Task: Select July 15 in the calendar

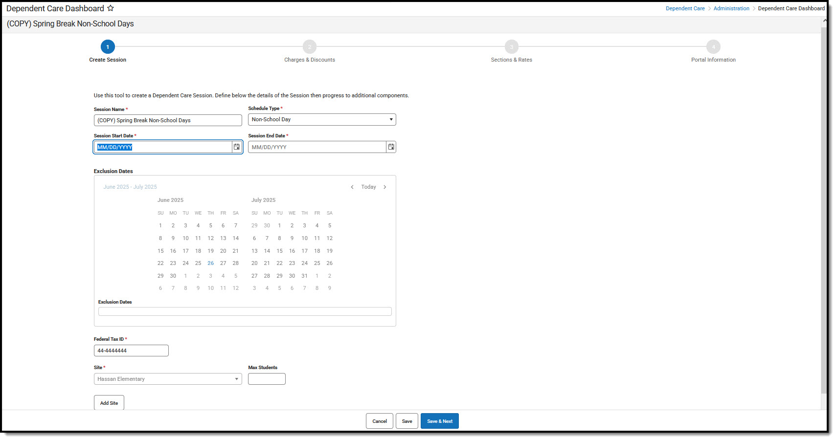Action: point(280,251)
